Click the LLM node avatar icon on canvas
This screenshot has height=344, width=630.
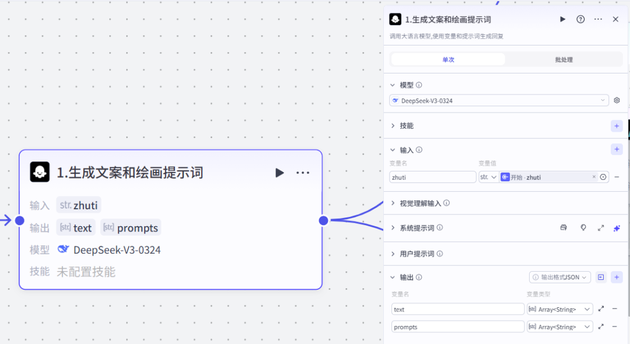point(40,172)
